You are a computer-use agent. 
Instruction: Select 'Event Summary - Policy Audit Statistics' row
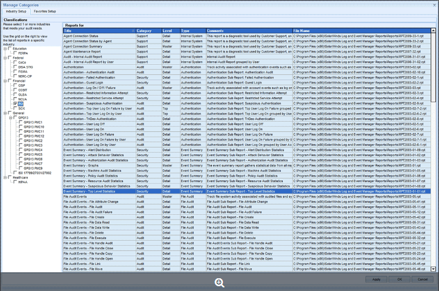point(246,175)
